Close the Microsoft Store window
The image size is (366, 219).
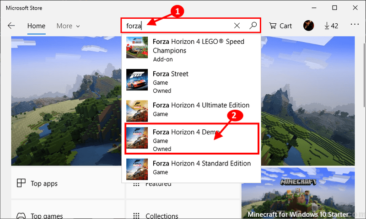[x=355, y=8]
